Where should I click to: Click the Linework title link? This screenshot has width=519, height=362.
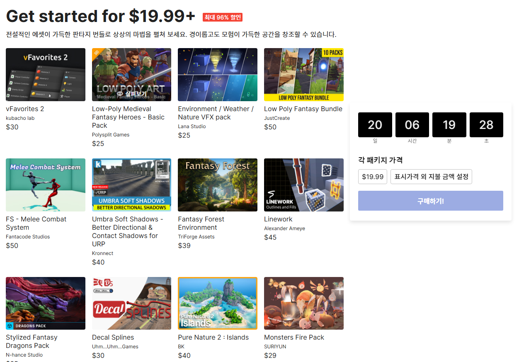278,219
